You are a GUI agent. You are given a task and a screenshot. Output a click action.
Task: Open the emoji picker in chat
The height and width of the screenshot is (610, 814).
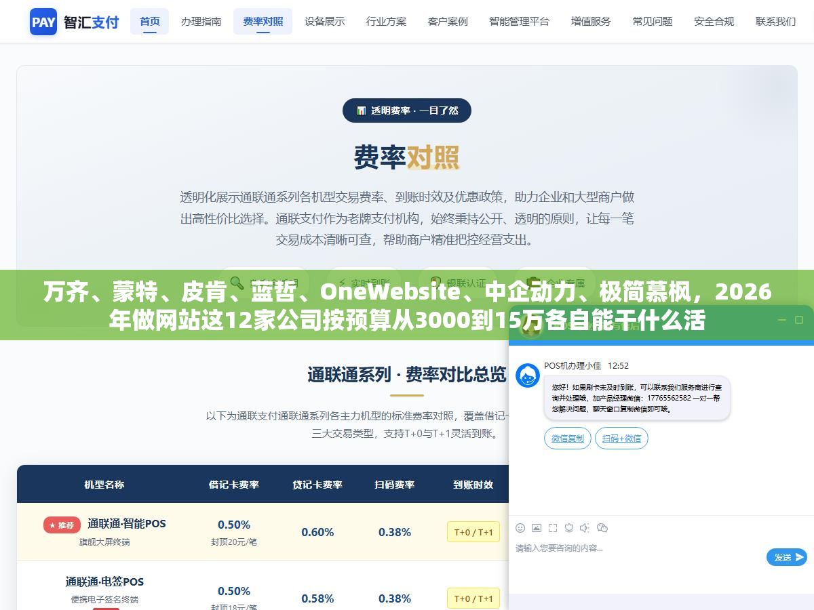pos(520,528)
